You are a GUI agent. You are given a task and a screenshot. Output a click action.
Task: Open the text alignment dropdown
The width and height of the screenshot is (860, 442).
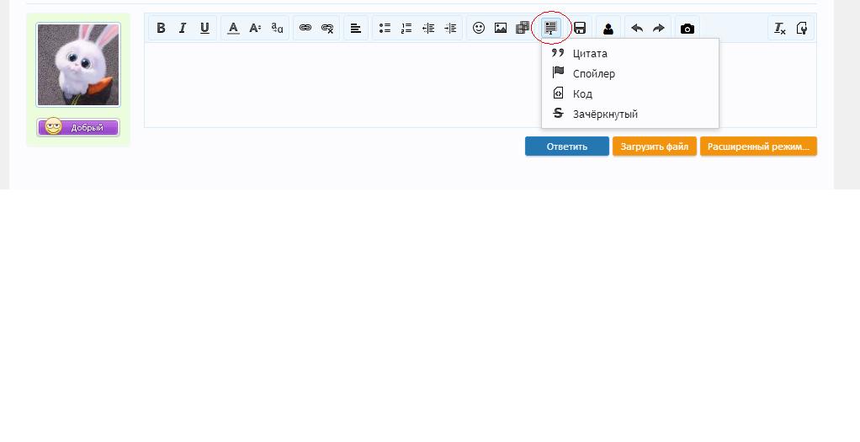(x=356, y=28)
